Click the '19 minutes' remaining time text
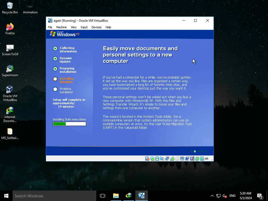Screen dimensions: 268x201 pyautogui.click(x=66, y=107)
